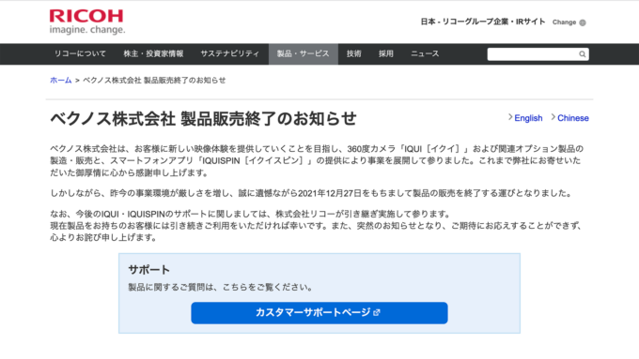
Task: Click the RICOH logo
Action: click(x=86, y=16)
